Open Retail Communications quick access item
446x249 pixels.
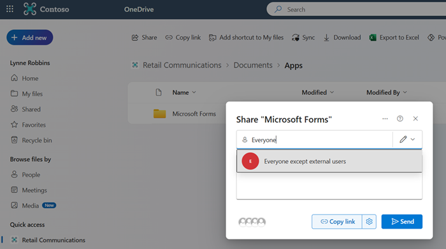(x=48, y=240)
